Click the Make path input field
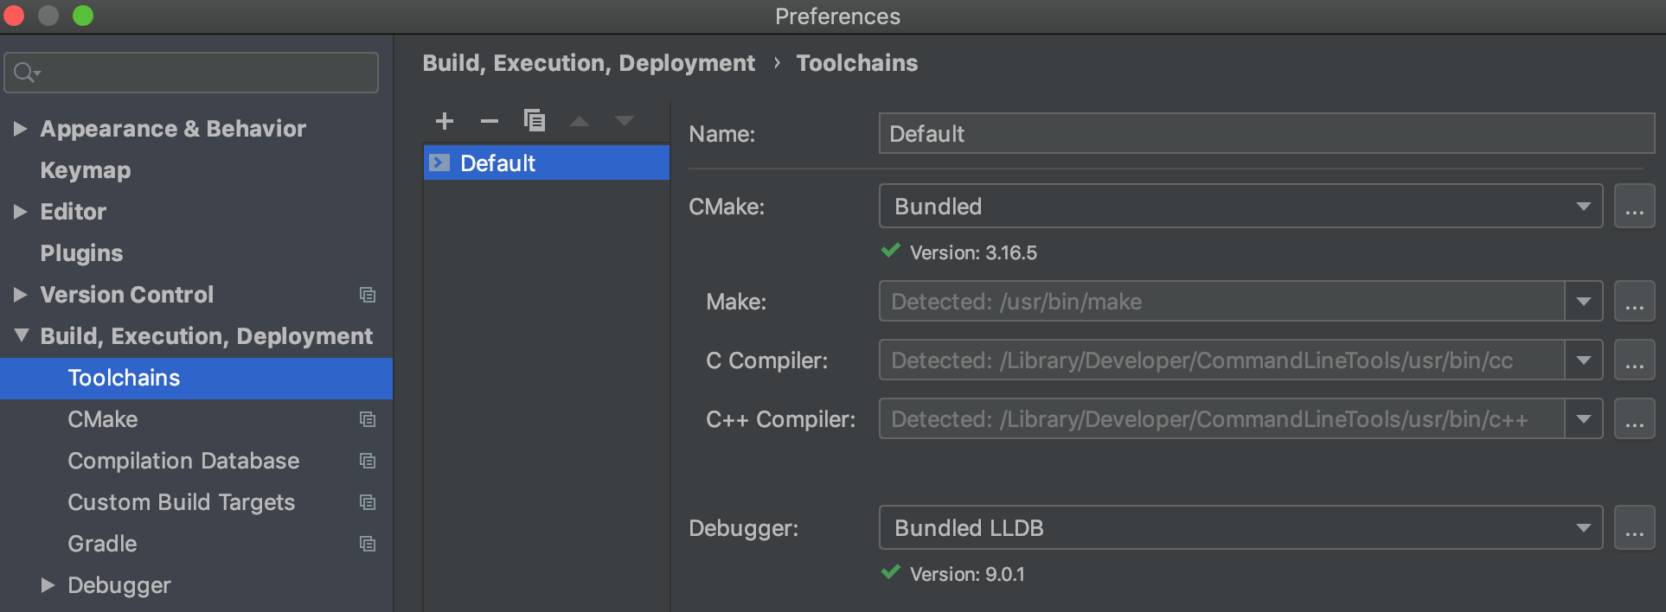This screenshot has width=1666, height=612. [1221, 302]
